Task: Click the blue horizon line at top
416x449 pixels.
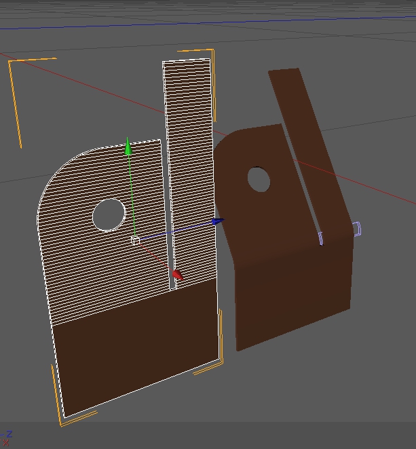Action: pos(204,23)
